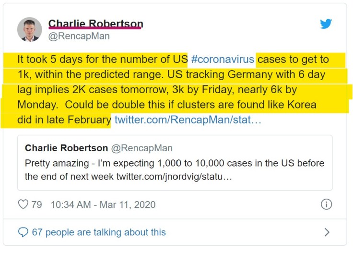Open the 10:34 AM - Mar 11, 2020 timestamp
This screenshot has width=353, height=253.
(103, 205)
